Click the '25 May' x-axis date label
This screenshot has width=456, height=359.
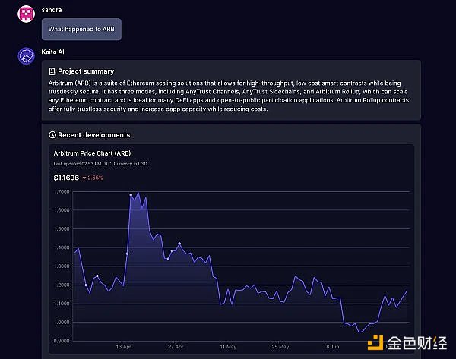coord(280,347)
